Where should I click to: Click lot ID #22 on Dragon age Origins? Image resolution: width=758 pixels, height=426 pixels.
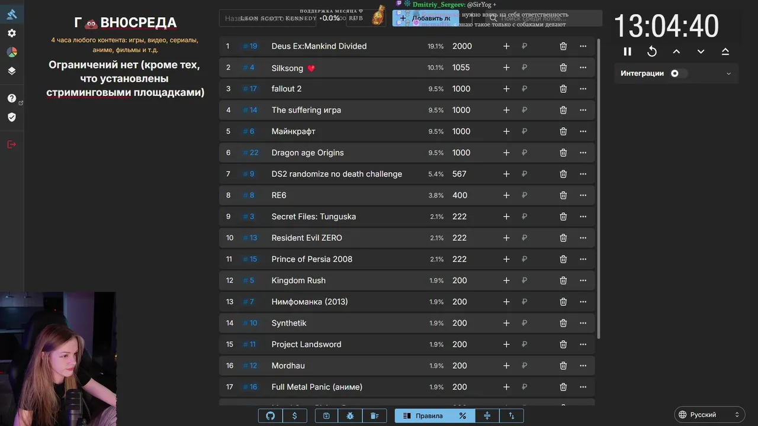[250, 153]
